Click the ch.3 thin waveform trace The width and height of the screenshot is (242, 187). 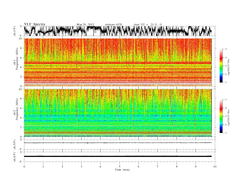(118, 143)
